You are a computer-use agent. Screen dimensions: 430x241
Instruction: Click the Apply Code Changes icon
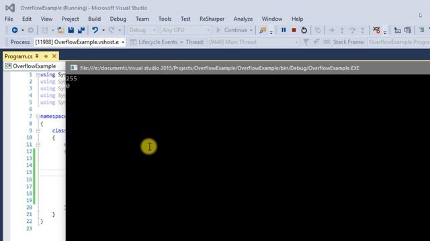[318, 30]
